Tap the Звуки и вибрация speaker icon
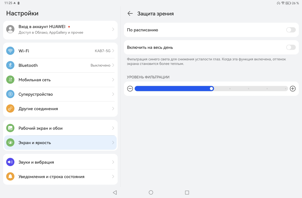The height and width of the screenshot is (198, 302). (10, 162)
